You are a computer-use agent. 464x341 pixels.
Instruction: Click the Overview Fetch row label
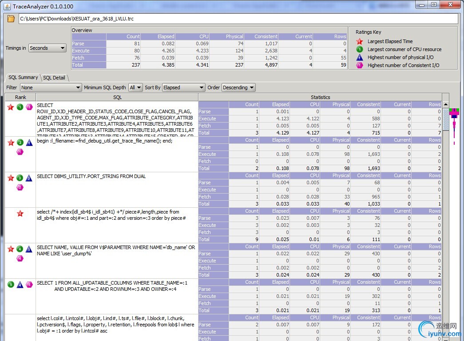(89, 58)
